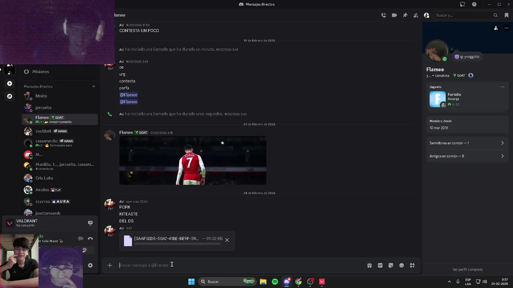Viewport: 513px width, 288px height.
Task: Expand Servidores en común — 1
Action: click(467, 143)
